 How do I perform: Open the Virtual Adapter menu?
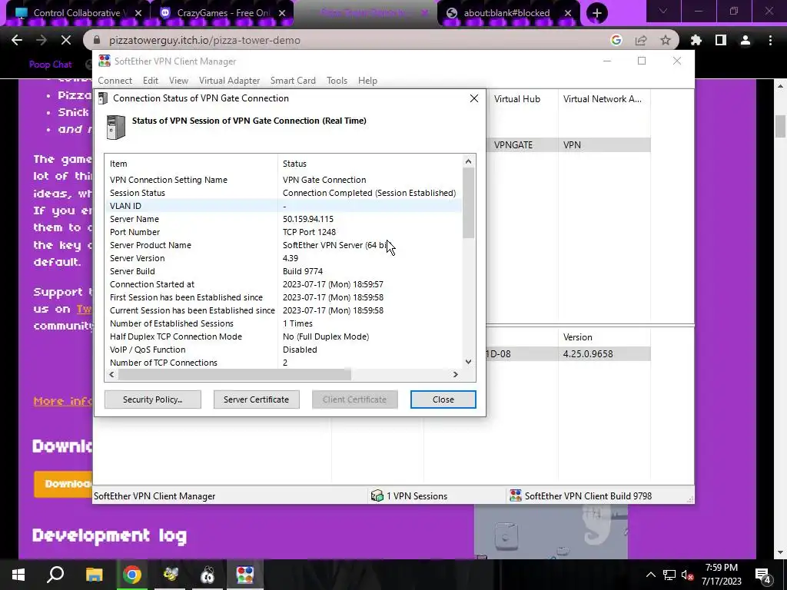tap(229, 81)
